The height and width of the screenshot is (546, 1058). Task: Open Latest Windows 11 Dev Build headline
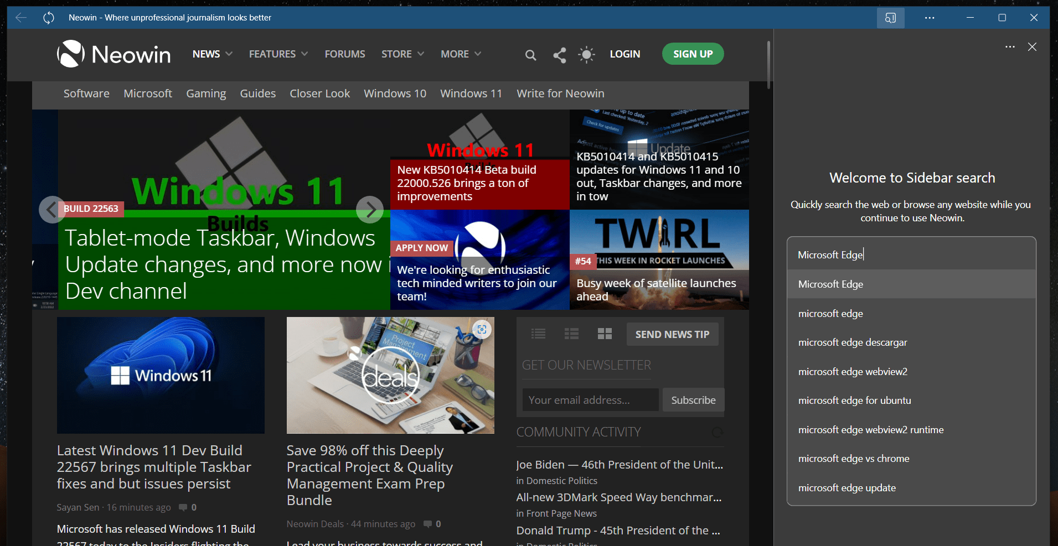[x=154, y=467]
